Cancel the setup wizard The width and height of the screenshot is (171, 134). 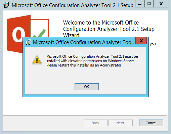click(x=151, y=123)
